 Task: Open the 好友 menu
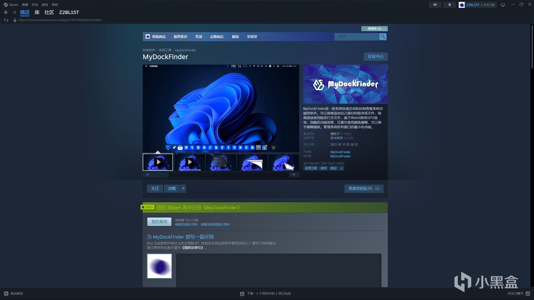(x=35, y=5)
